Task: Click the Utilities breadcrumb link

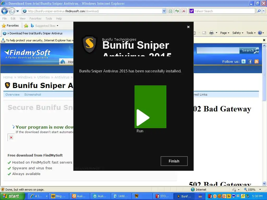Action: [x=44, y=77]
